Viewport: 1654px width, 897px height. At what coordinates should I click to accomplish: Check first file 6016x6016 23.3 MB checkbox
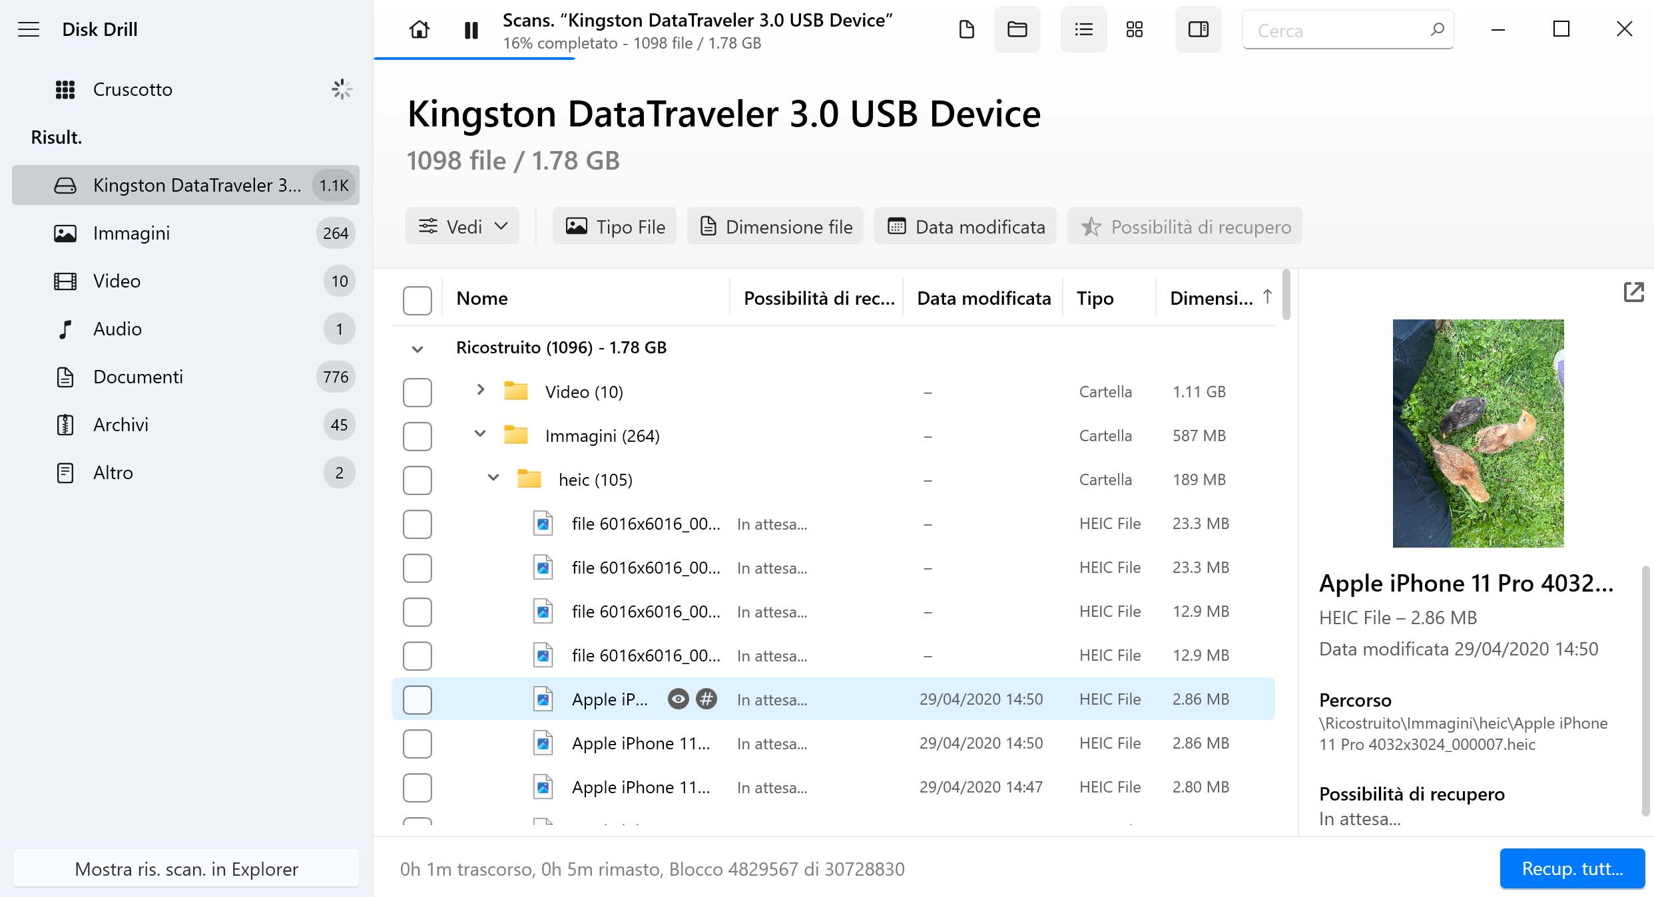pos(417,524)
